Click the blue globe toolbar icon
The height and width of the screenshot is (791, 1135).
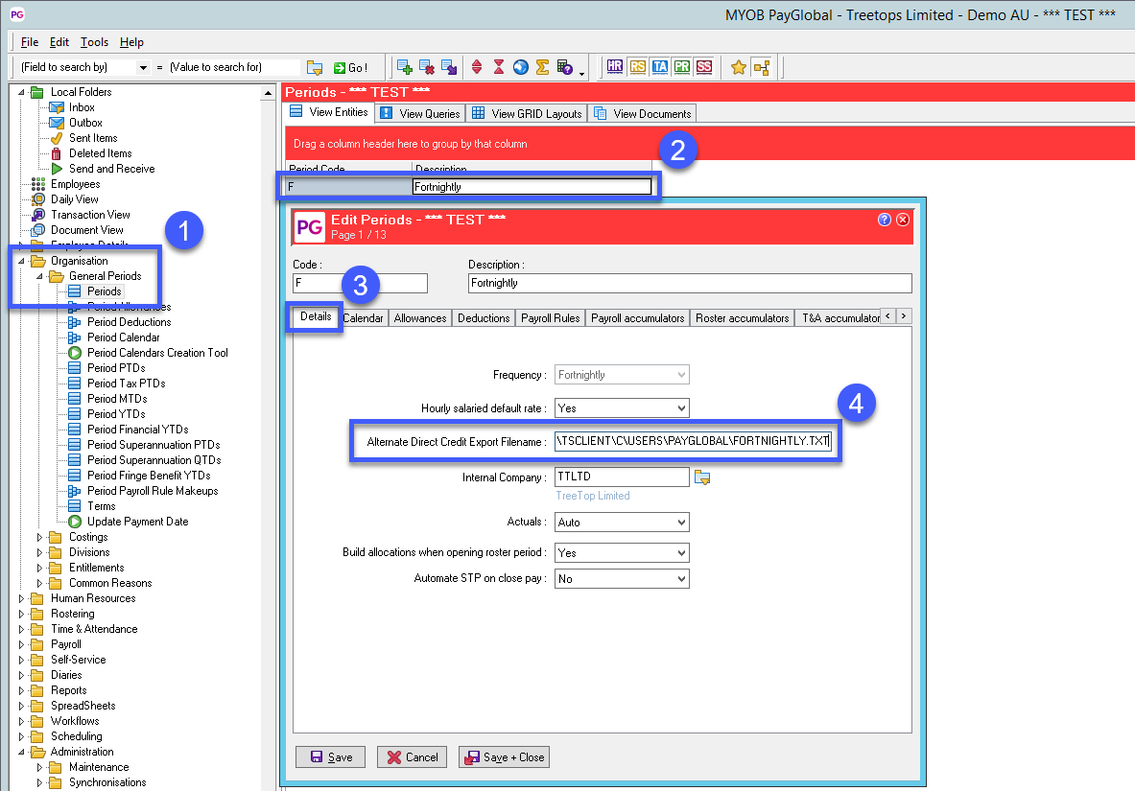click(x=520, y=67)
